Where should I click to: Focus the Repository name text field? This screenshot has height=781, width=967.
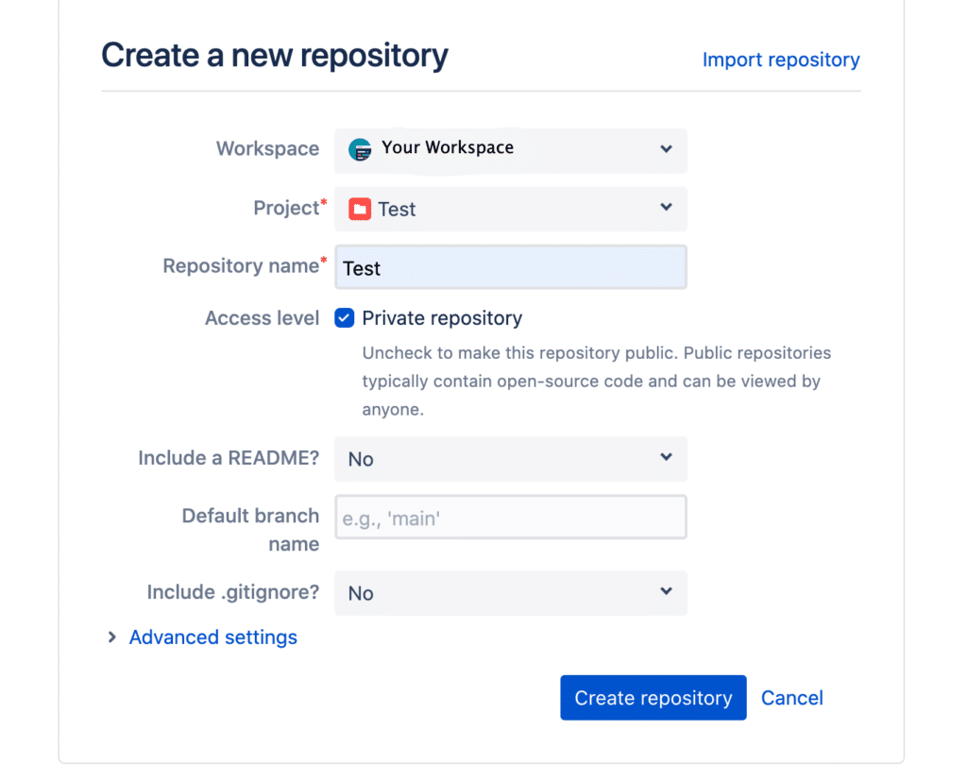pyautogui.click(x=510, y=268)
